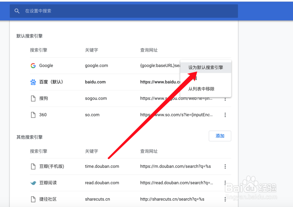Click the https://www.baidu.c query URL

click(x=160, y=82)
